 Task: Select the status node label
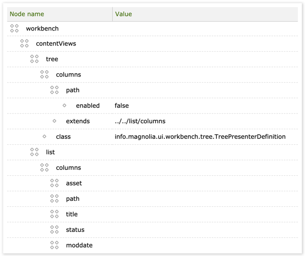tap(75, 230)
